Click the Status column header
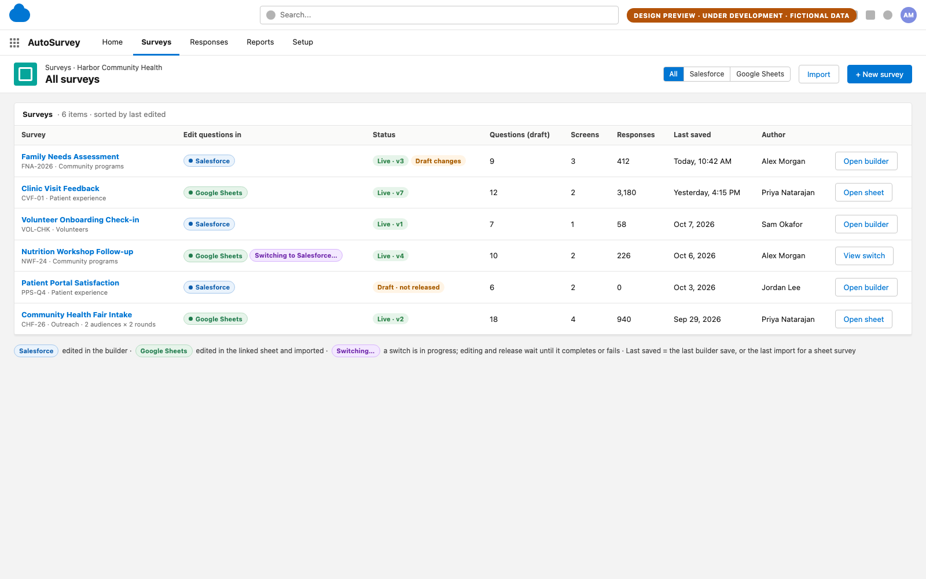This screenshot has height=579, width=926. (384, 135)
